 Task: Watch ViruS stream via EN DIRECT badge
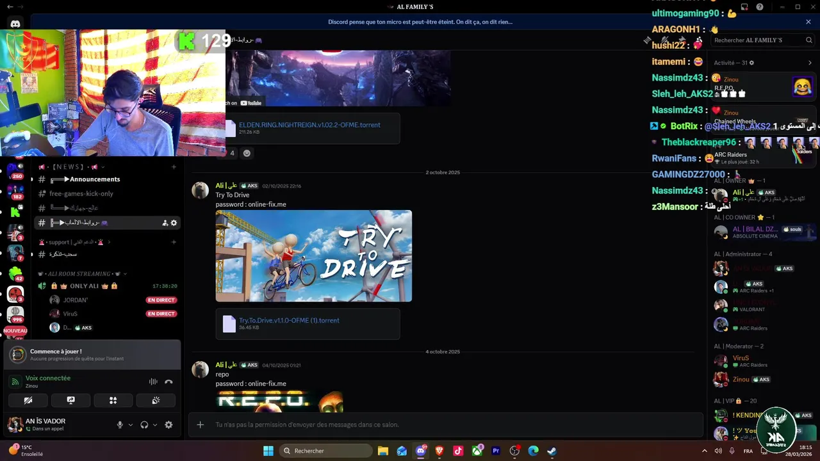point(161,314)
